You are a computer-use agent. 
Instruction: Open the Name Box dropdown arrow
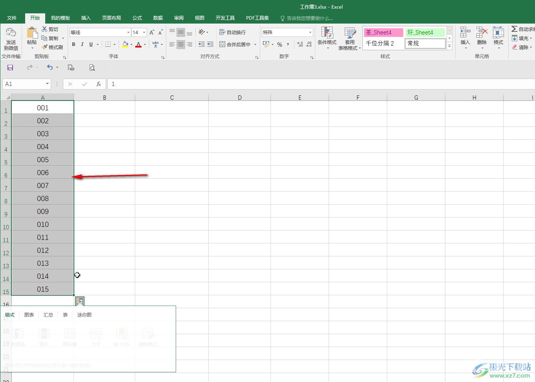(x=47, y=84)
